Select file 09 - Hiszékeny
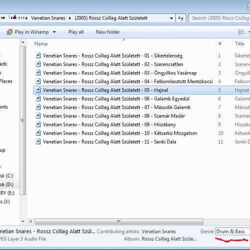Screen dimensions: 250x250 (109, 124)
